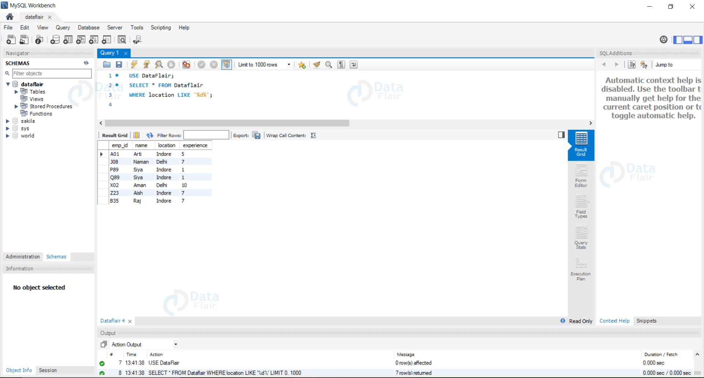Switch to the Form Editor panel
This screenshot has width=704, height=378.
click(x=580, y=176)
